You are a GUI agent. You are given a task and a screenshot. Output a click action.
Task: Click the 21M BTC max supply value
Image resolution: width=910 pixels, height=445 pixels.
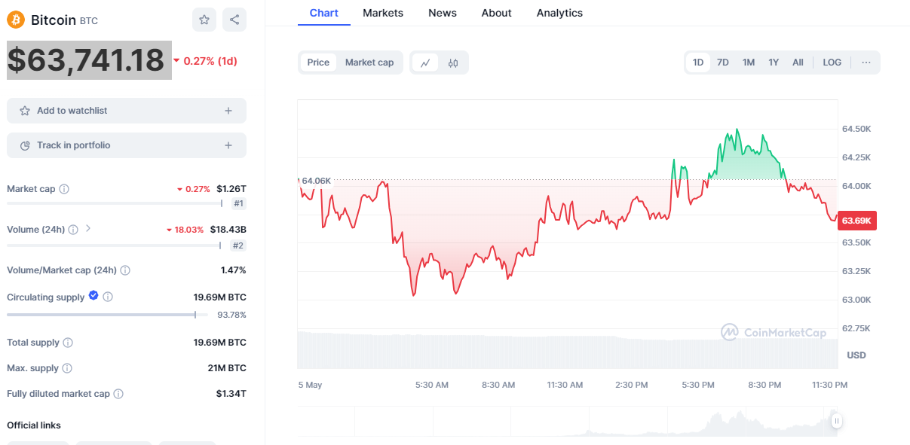(x=227, y=368)
